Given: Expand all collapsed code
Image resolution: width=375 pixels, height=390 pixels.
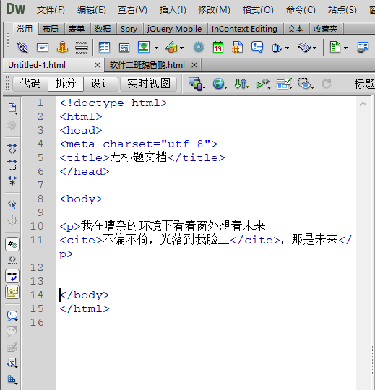Looking at the screenshot, I should pos(12,181).
